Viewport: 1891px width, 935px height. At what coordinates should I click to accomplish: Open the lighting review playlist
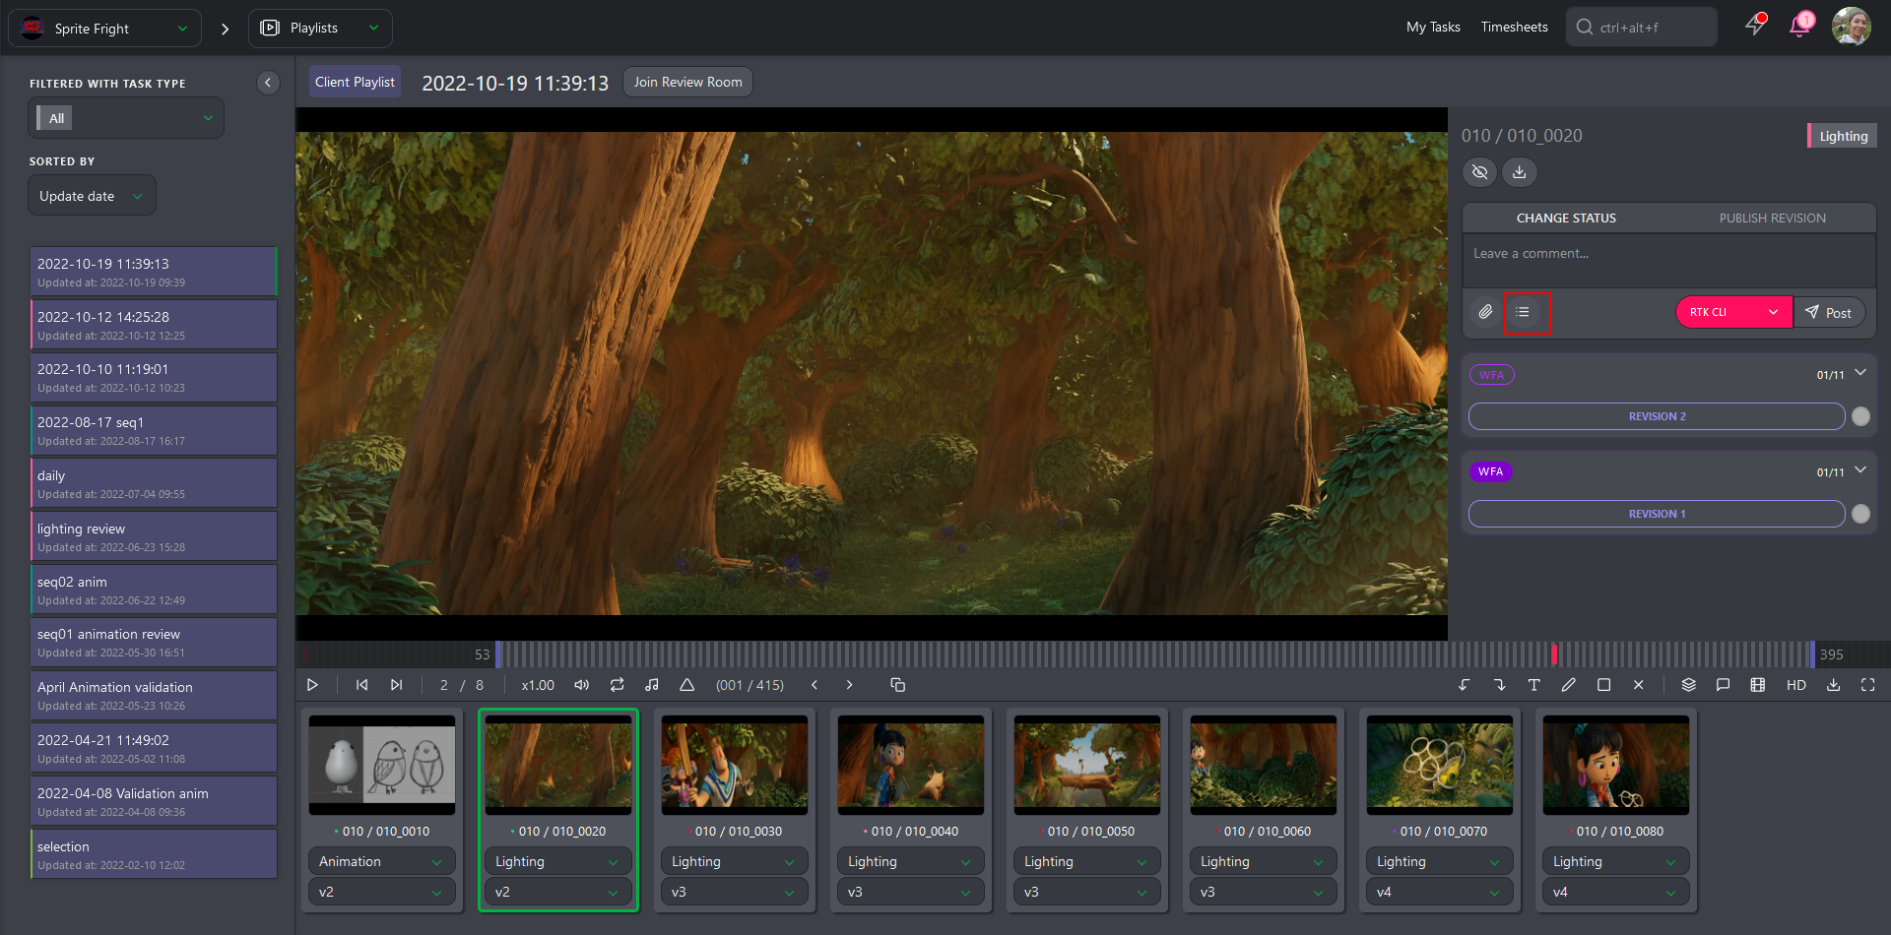coord(154,536)
